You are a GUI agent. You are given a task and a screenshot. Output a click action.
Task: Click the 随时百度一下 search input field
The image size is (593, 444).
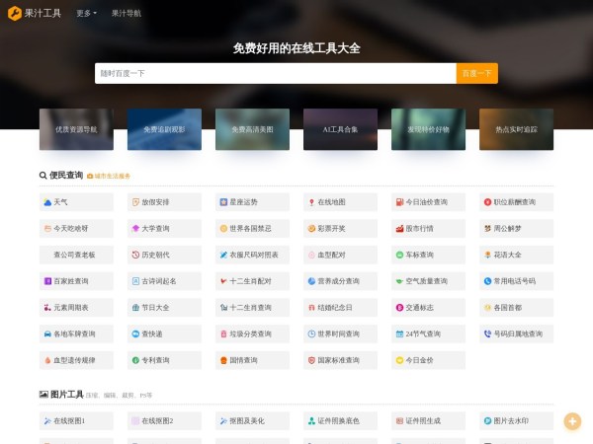275,73
